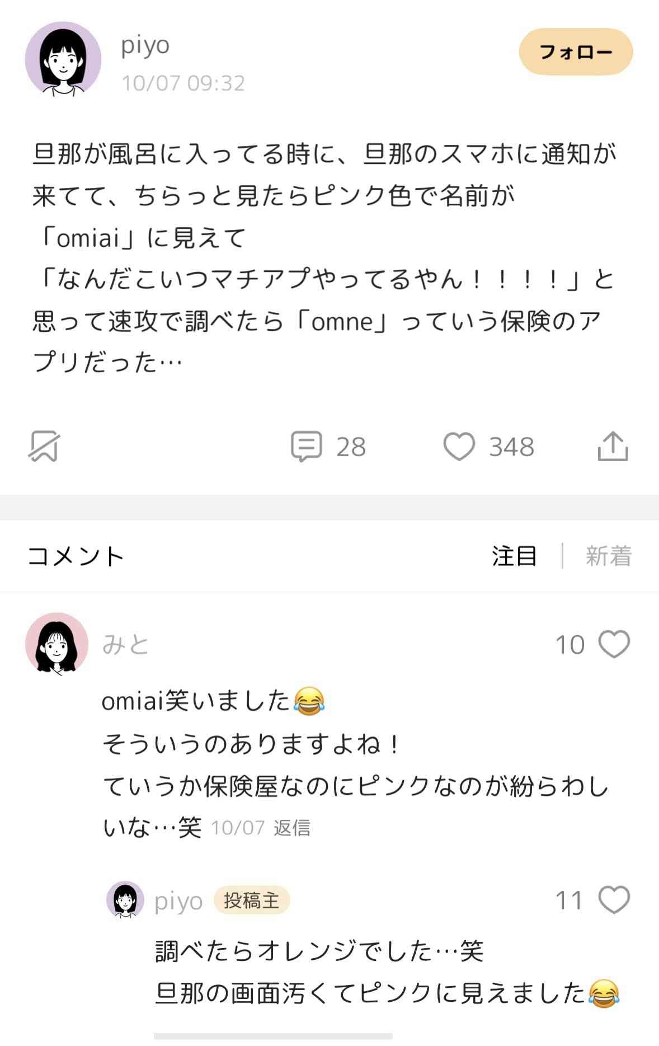Open piyo's profile avatar at top
Image resolution: width=659 pixels, height=1046 pixels.
click(63, 59)
